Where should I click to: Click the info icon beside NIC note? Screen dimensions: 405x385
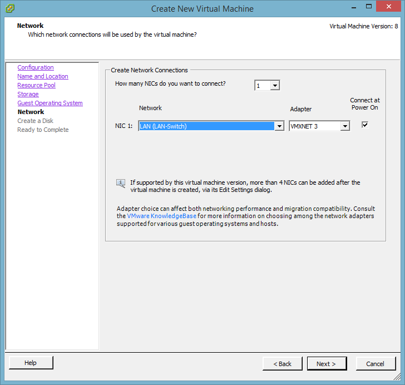point(121,183)
